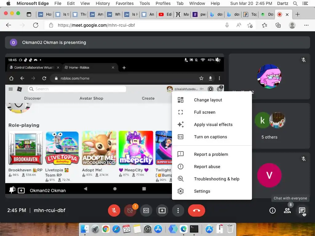Click Avatar Shop in Roblox nav
Screen dimensions: 315x236
click(91, 98)
